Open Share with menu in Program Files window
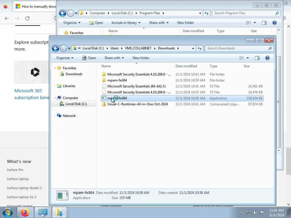 tap(159, 23)
